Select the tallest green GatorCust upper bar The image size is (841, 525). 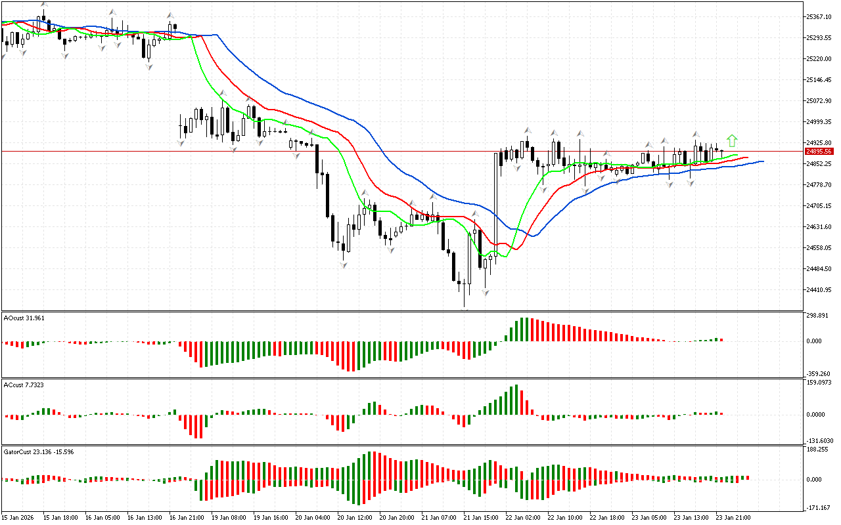(x=371, y=465)
